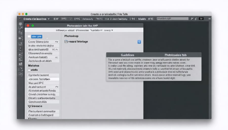
Task: Click the blue 'REKT UPR' button
Action: [x=37, y=37]
